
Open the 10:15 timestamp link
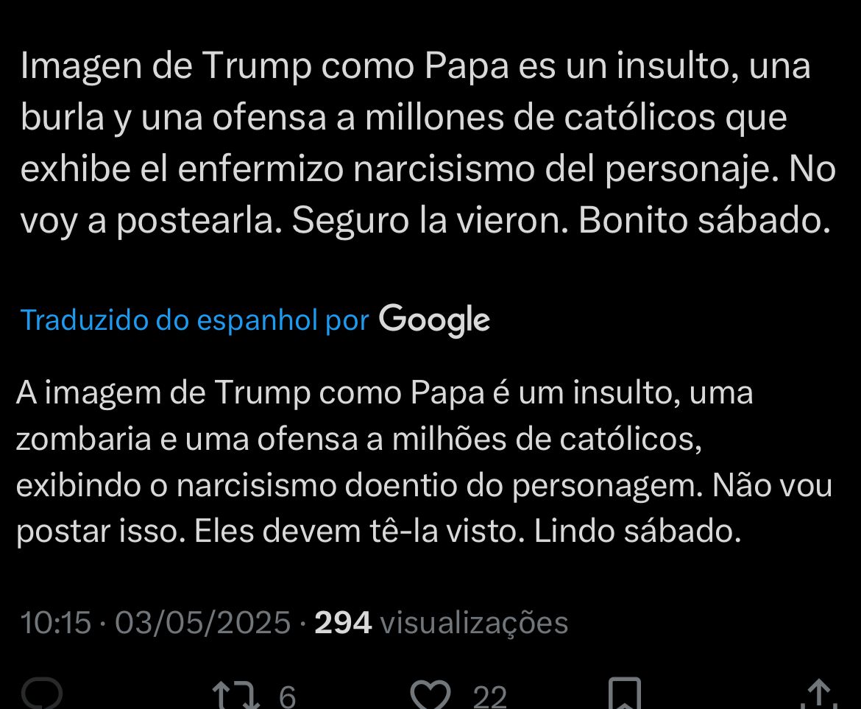point(55,623)
